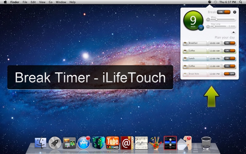Viewport: 246px width, 154px height.
Task: Open Finder from the Dock
Action: [41, 143]
